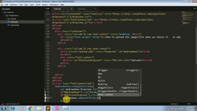Image resolution: width=197 pixels, height=111 pixels.
Task: Open the Preferences menu
Action: tap(54, 5)
